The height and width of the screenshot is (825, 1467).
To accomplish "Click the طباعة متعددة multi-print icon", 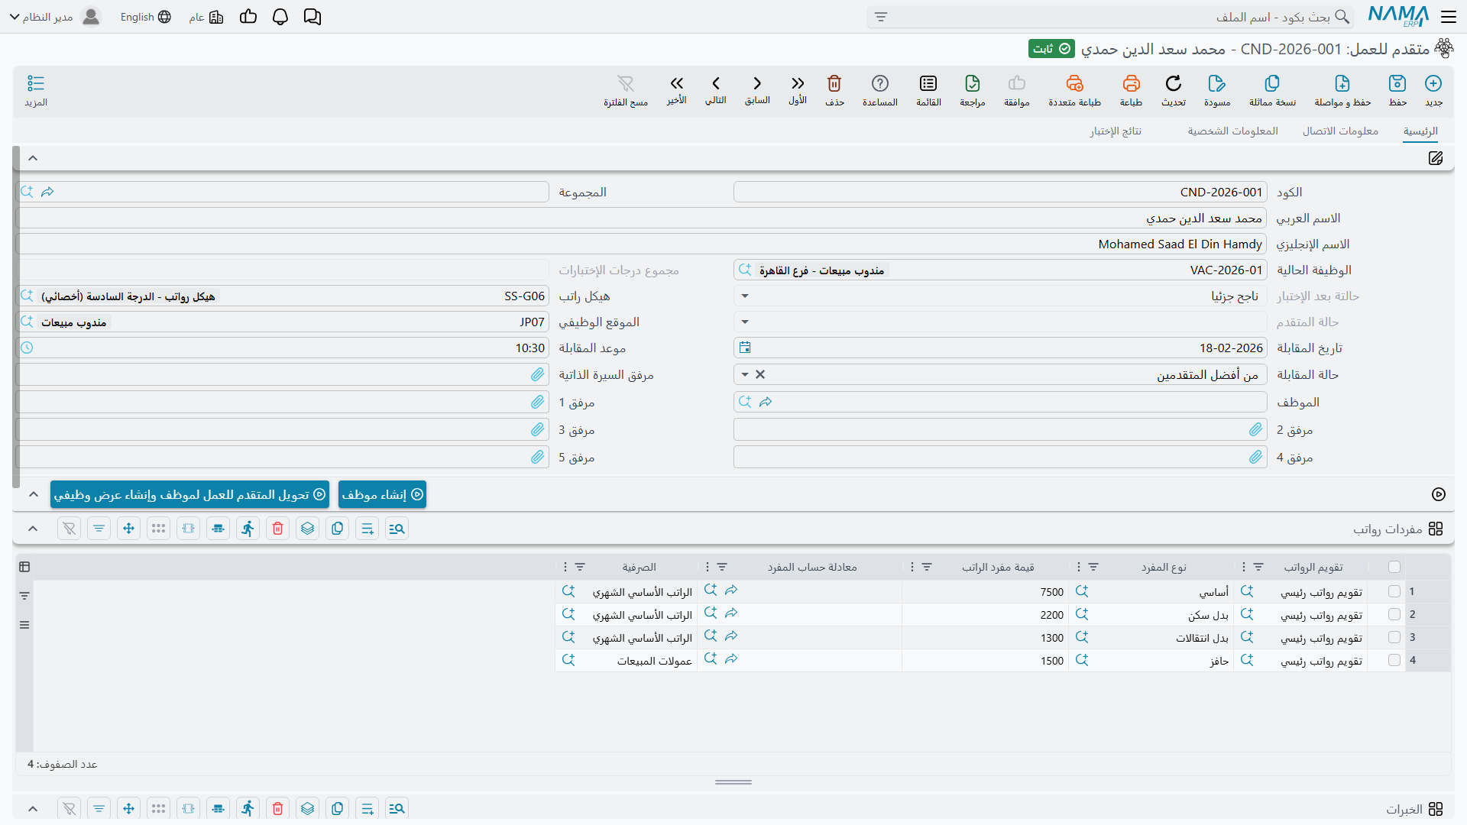I will pyautogui.click(x=1075, y=83).
